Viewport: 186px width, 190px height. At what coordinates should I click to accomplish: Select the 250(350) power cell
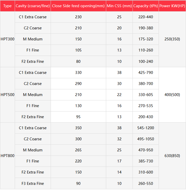pos(172,39)
